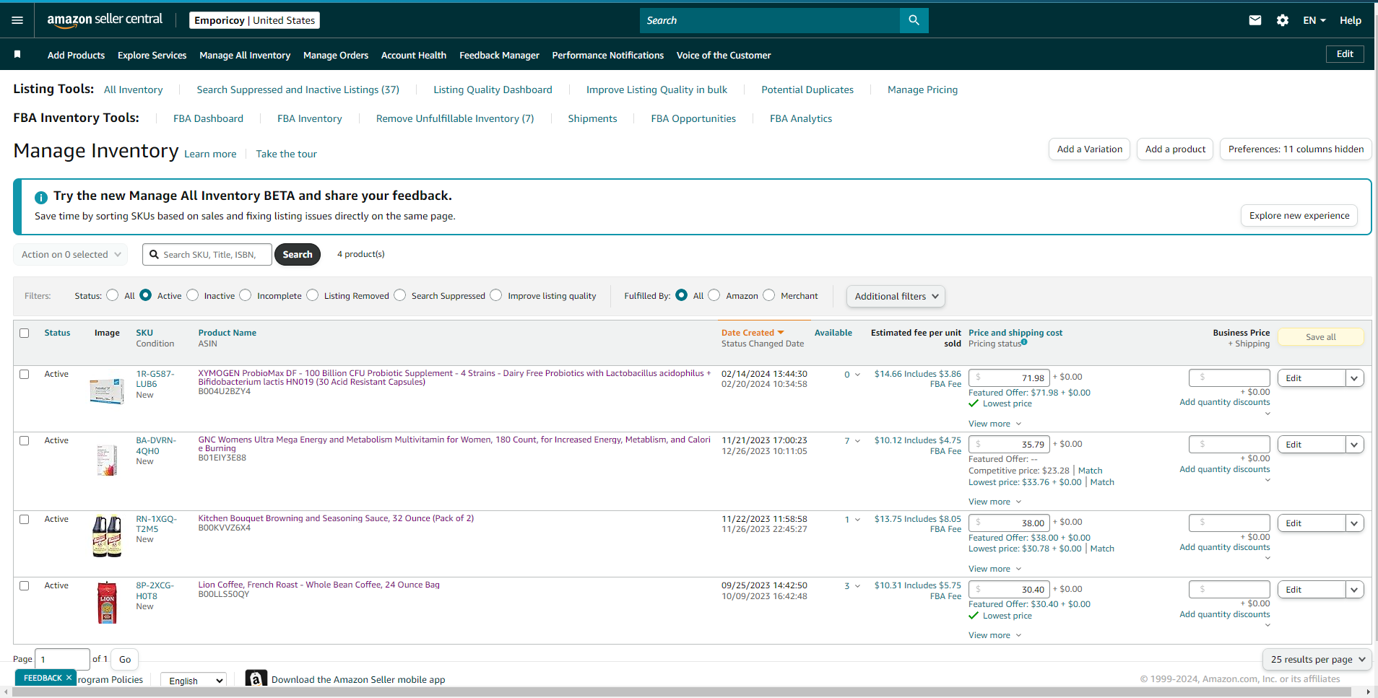This screenshot has width=1378, height=698.
Task: Click the bookmark flag icon
Action: click(17, 54)
